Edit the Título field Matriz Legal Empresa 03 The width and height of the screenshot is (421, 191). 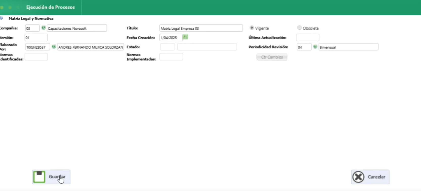(x=201, y=28)
